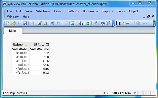158x98 pixels.
Task: Print the Sales table box
Action: point(36,44)
